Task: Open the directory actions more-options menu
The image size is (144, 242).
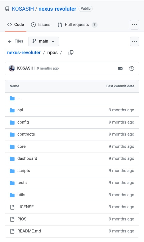Action: (134, 41)
